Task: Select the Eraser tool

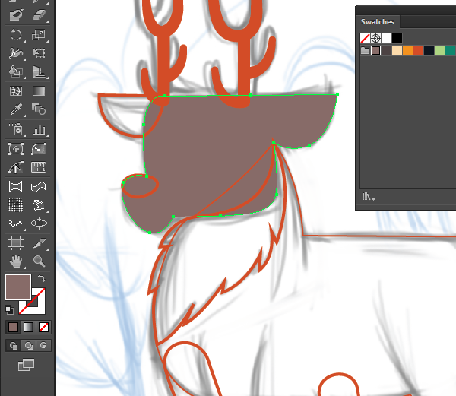Action: click(x=39, y=14)
